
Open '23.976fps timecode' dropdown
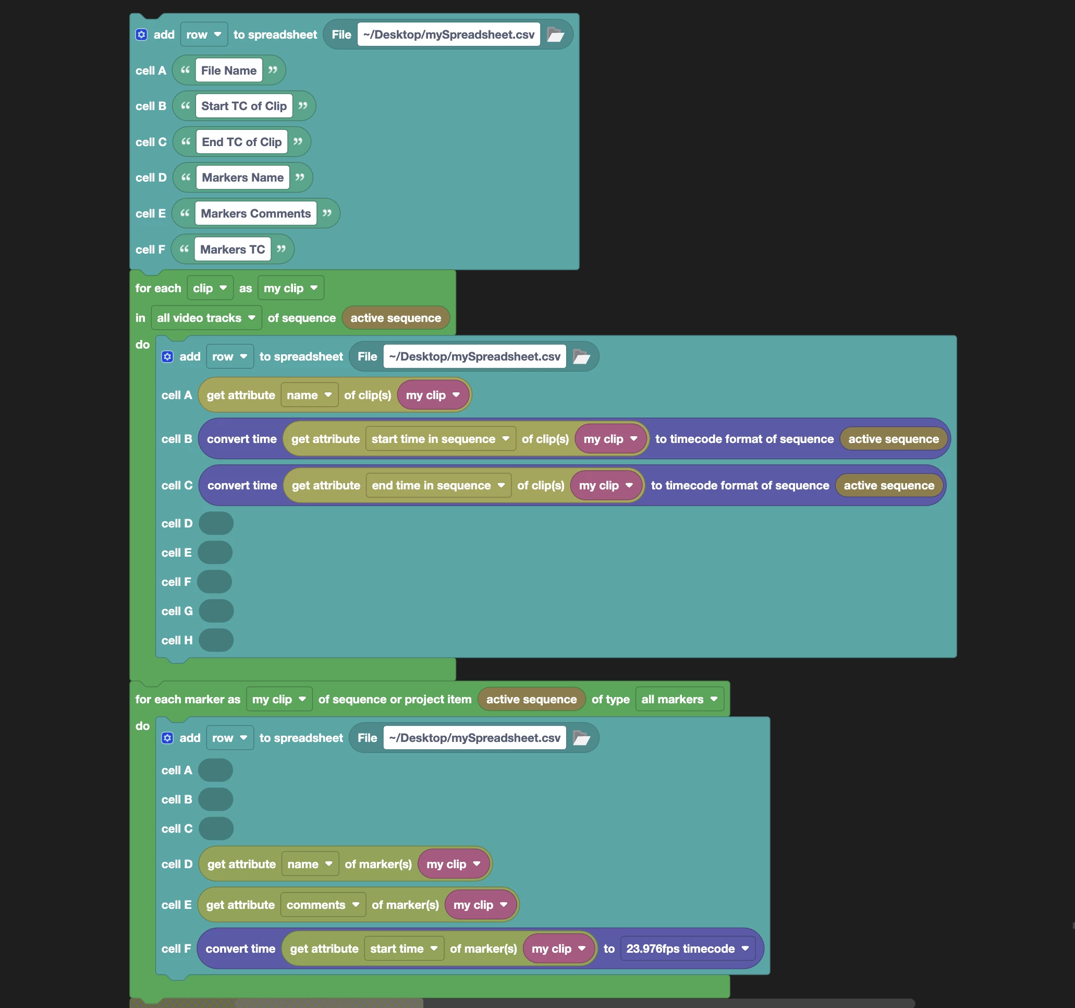pyautogui.click(x=687, y=949)
